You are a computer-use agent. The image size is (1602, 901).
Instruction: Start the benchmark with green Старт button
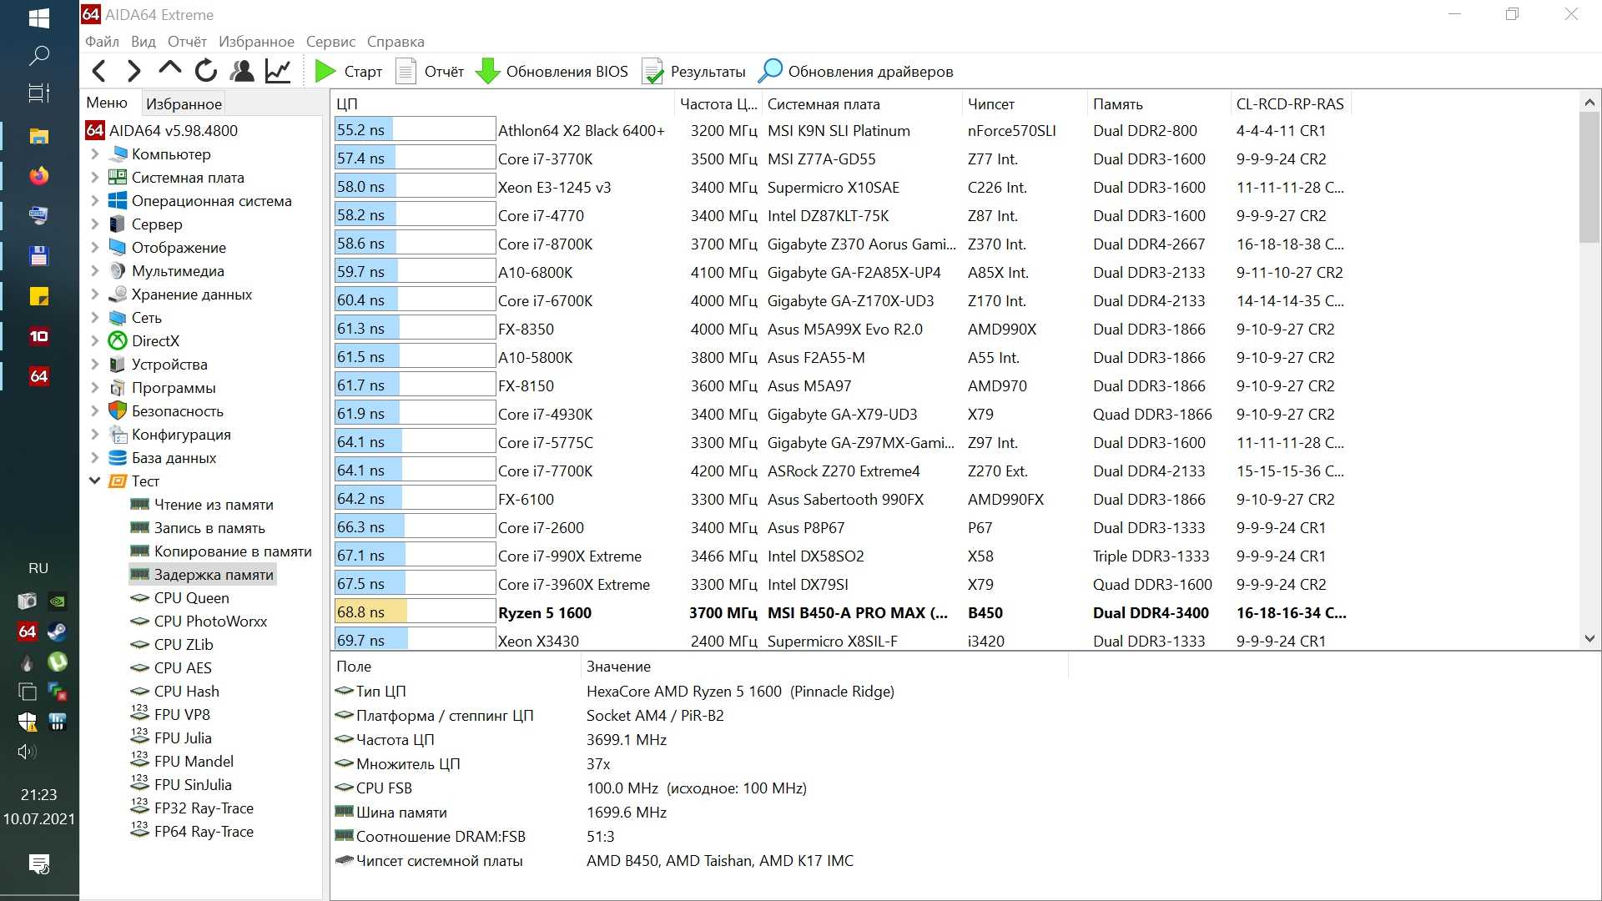[349, 72]
